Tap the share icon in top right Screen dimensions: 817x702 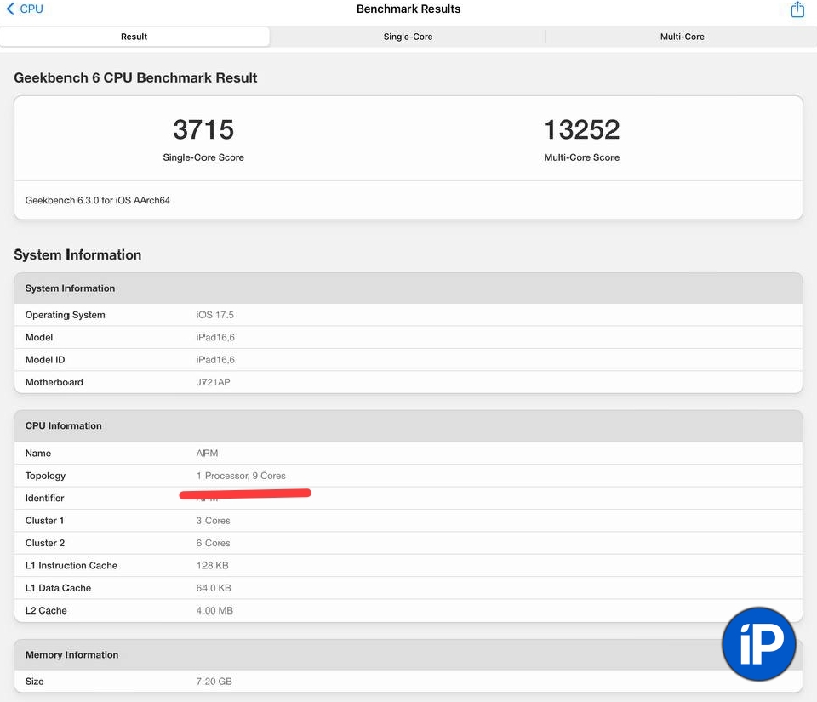797,9
